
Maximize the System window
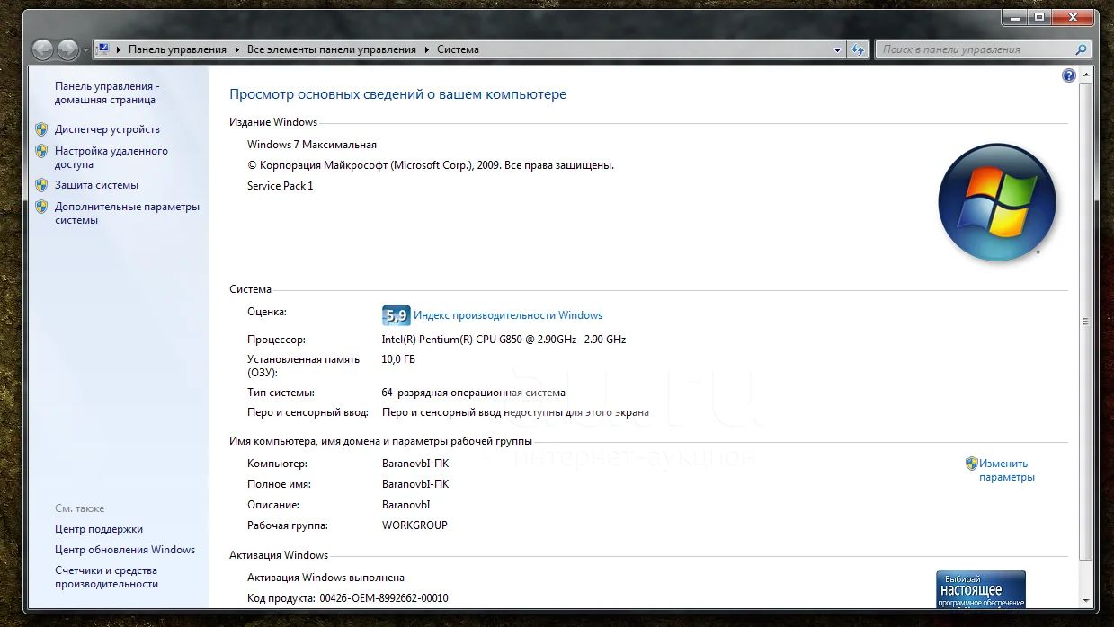(1039, 17)
